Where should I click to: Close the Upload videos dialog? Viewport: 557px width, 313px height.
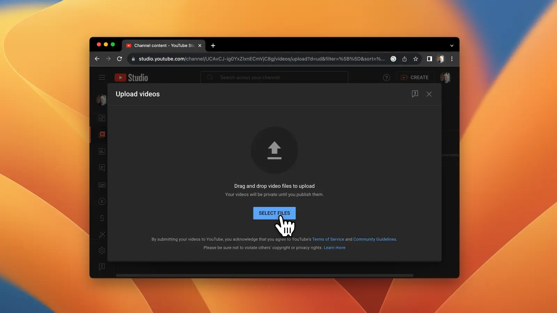[x=429, y=94]
